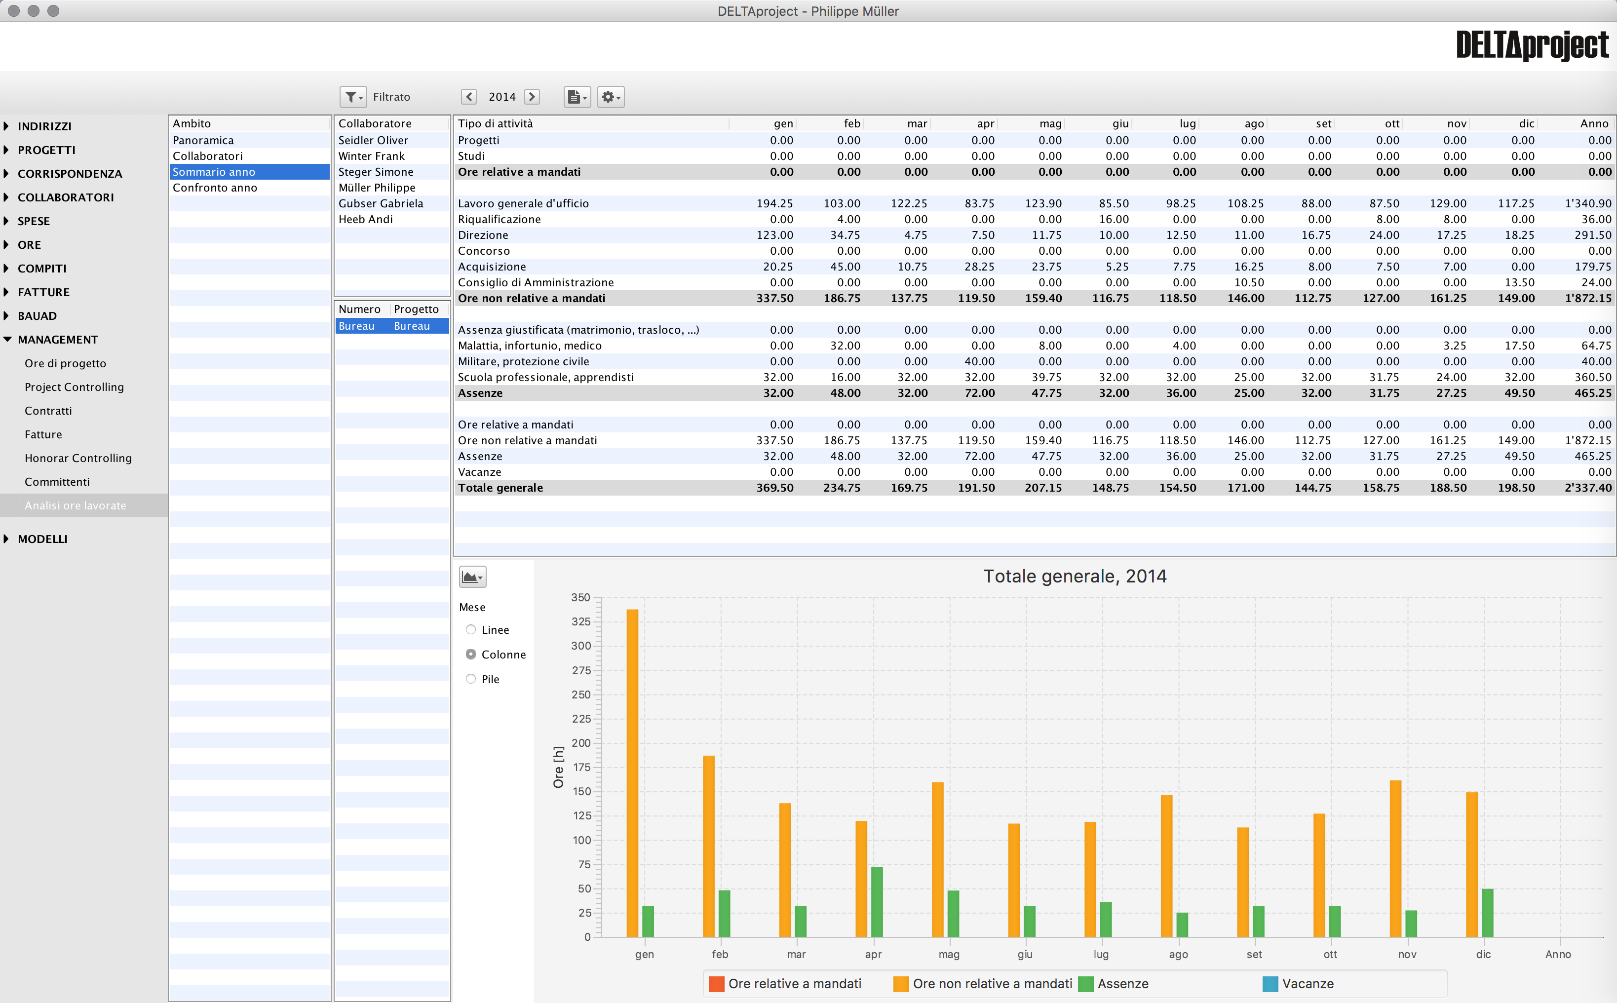Expand the FATTURE section
Viewport: 1617px width, 1003px height.
pyautogui.click(x=6, y=292)
